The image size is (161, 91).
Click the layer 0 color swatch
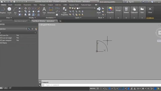click(x=78, y=8)
